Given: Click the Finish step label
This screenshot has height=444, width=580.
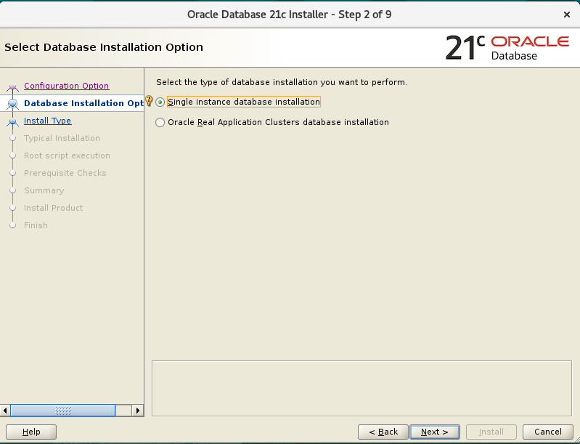Looking at the screenshot, I should tap(36, 225).
